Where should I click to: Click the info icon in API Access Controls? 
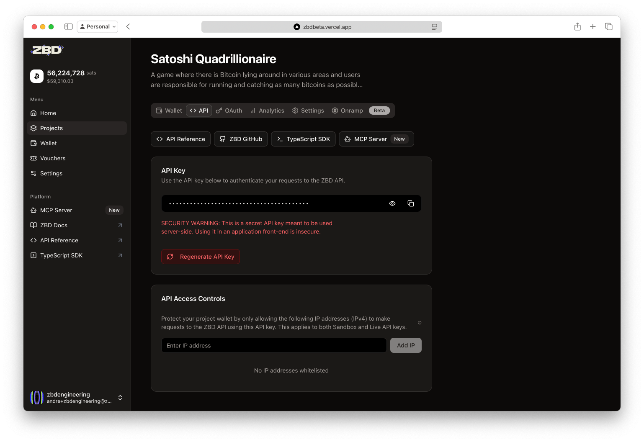[x=420, y=323]
